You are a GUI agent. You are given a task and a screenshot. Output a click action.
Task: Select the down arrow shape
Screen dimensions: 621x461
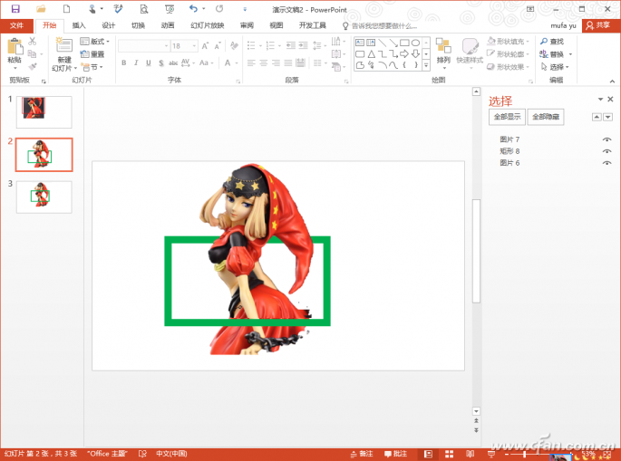(x=415, y=53)
